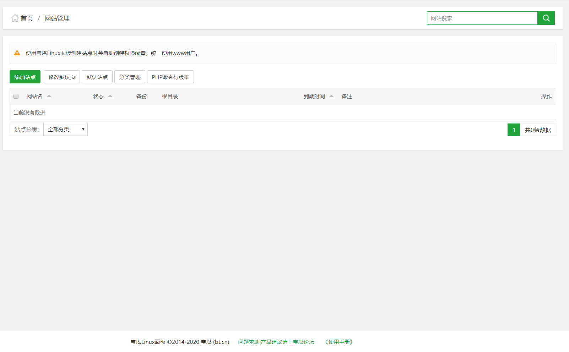Click 网站管理 breadcrumb item
Screen dimensions: 569x352
point(57,18)
